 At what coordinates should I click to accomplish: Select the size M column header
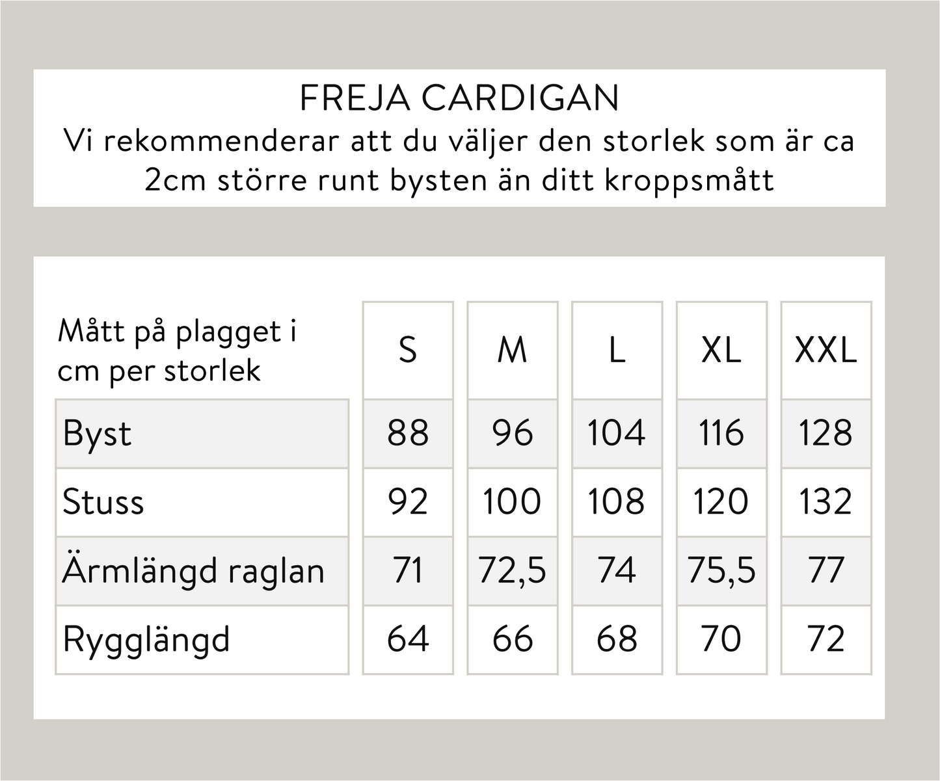pyautogui.click(x=513, y=351)
